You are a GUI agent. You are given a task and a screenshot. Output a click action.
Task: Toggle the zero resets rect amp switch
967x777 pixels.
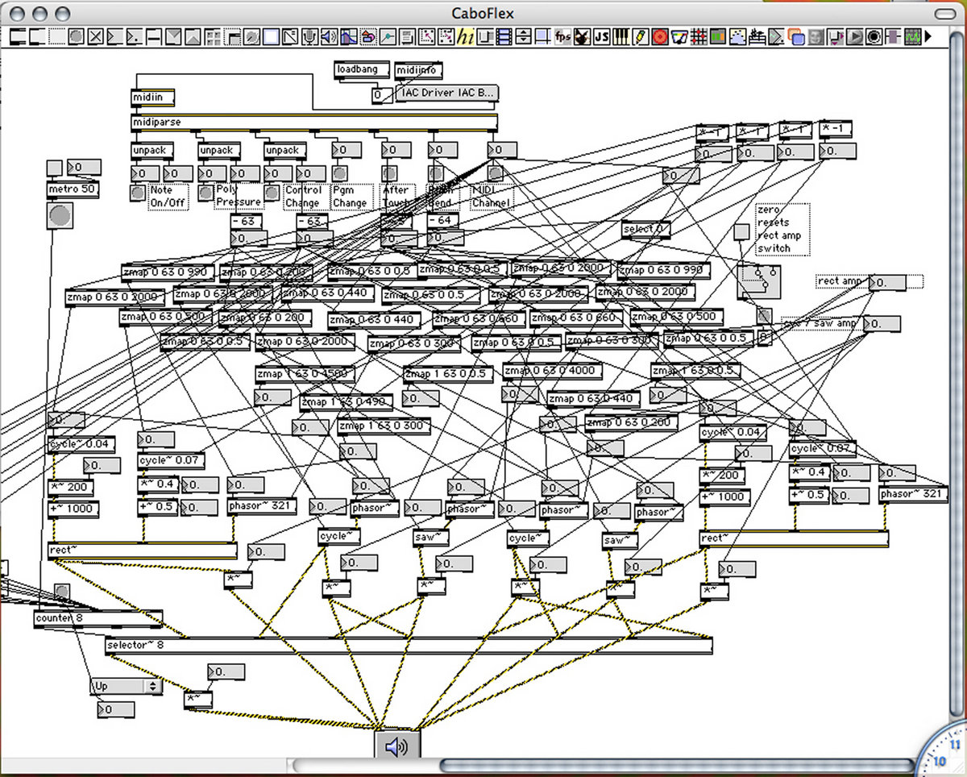(741, 231)
